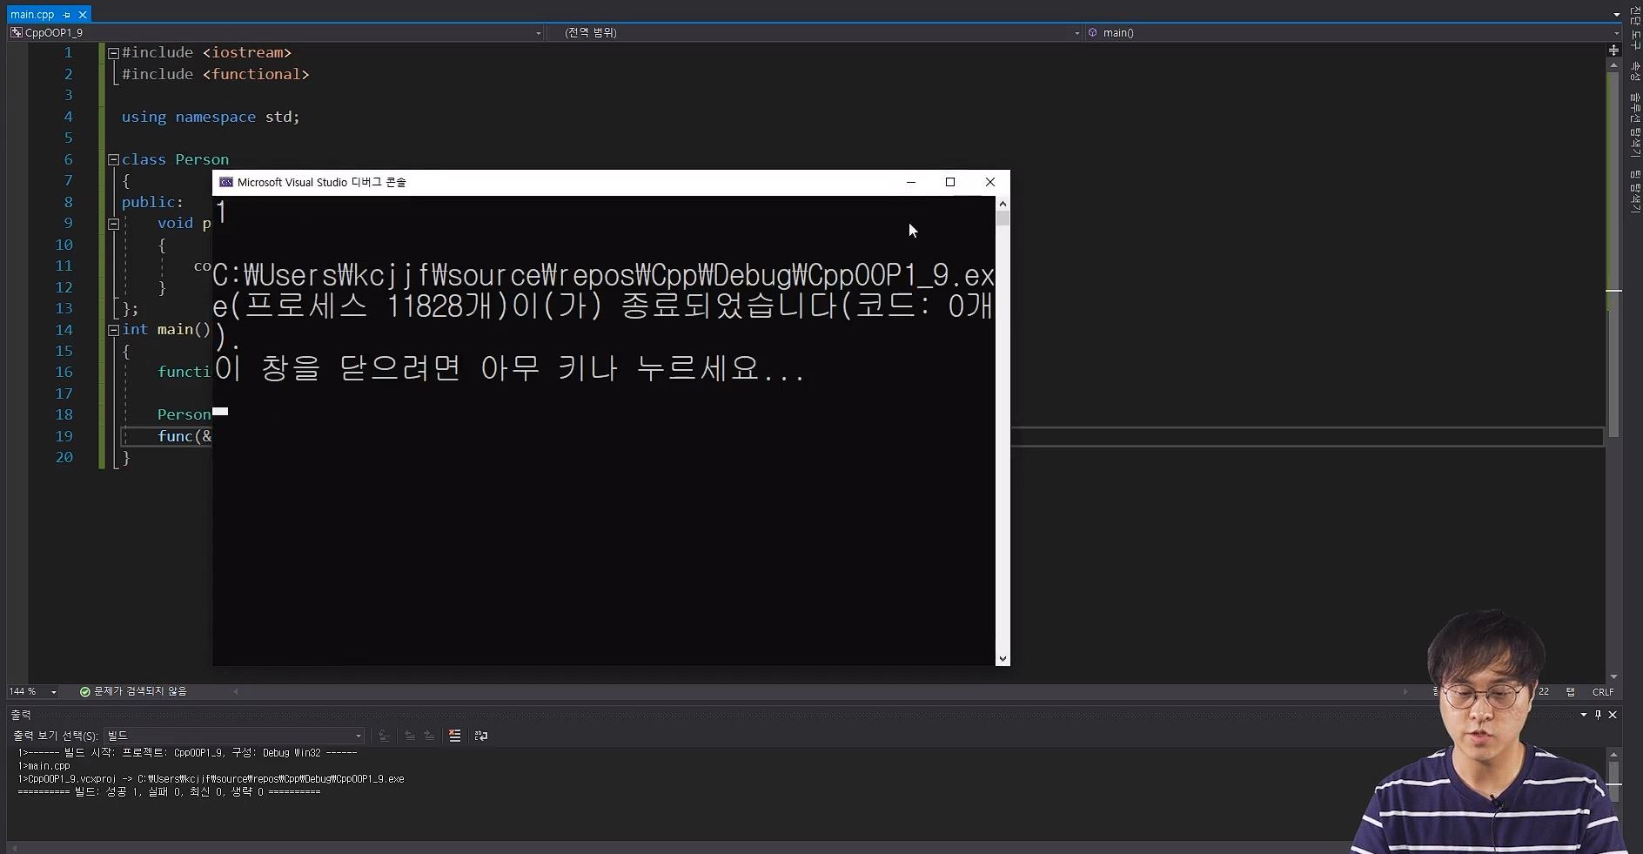1643x854 pixels.
Task: Open the 속성 side panel tab
Action: pyautogui.click(x=1634, y=73)
